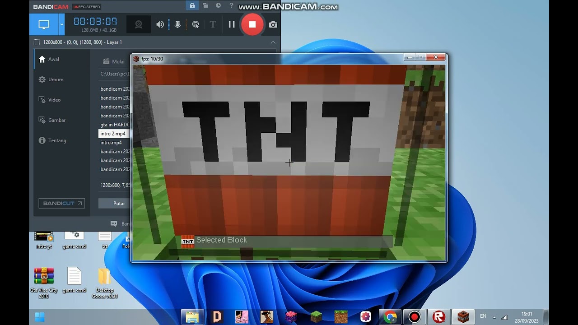This screenshot has height=325, width=578.
Task: Click the Putar button
Action: click(x=119, y=204)
